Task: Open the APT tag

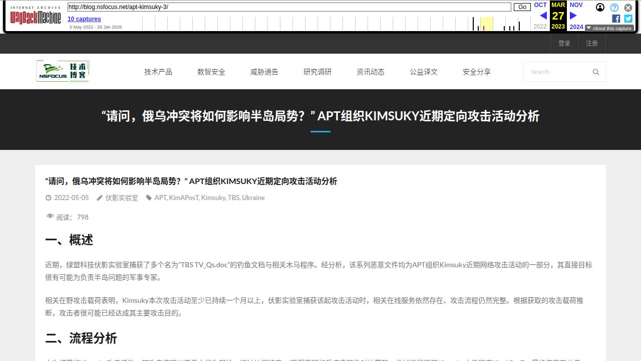Action: pyautogui.click(x=160, y=198)
